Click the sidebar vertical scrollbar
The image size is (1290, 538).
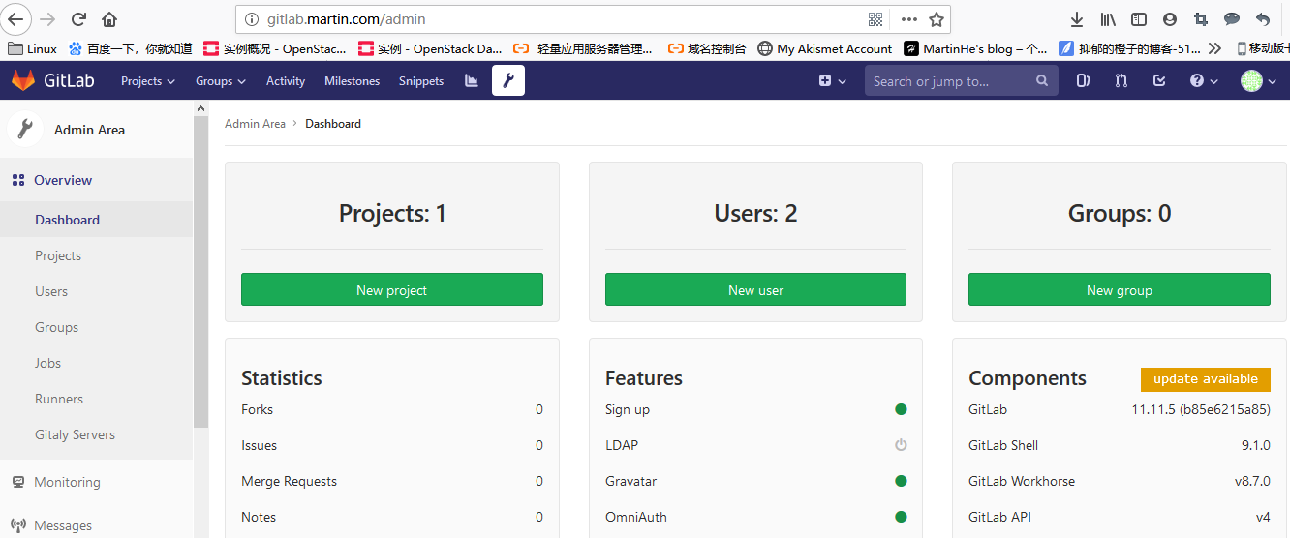(x=200, y=271)
